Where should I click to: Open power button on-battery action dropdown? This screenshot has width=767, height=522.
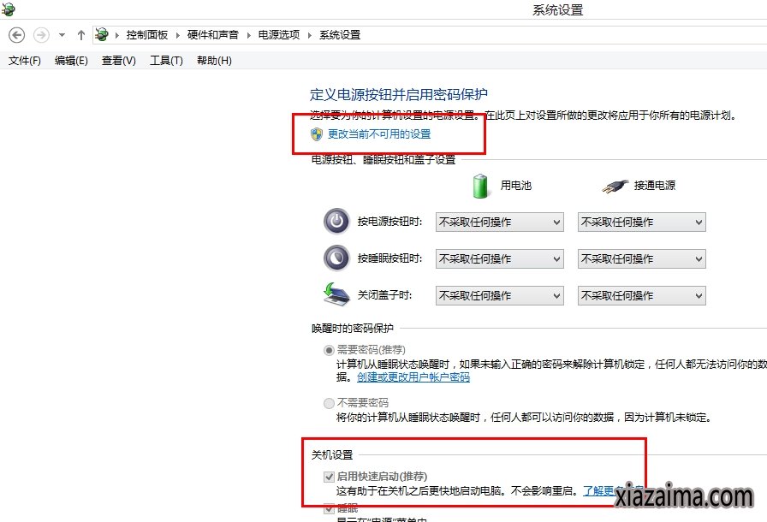tap(500, 222)
